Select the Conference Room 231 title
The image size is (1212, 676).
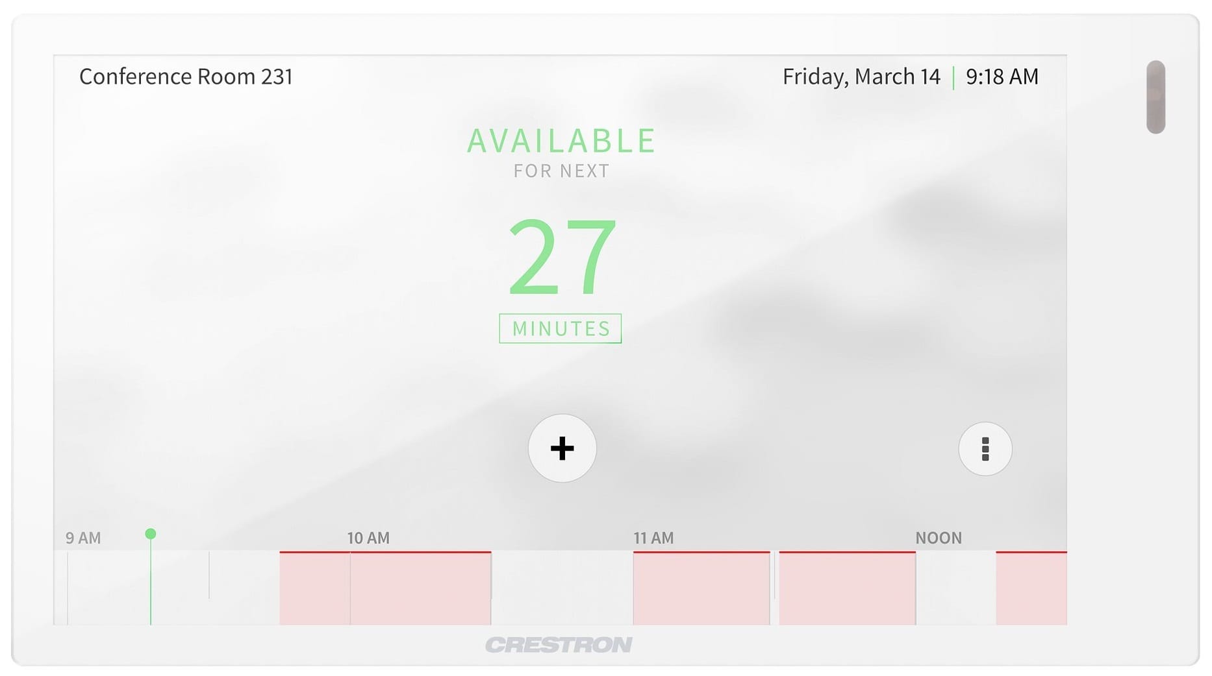[186, 77]
